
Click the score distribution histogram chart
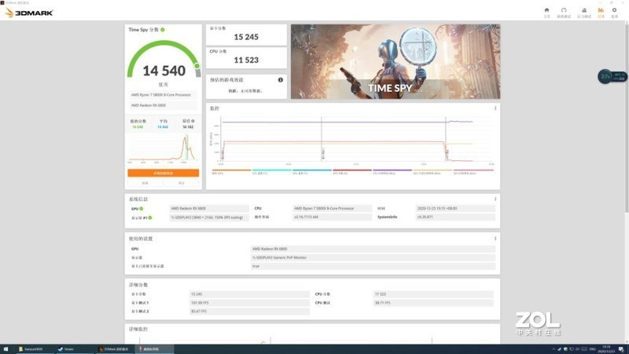pyautogui.click(x=163, y=148)
